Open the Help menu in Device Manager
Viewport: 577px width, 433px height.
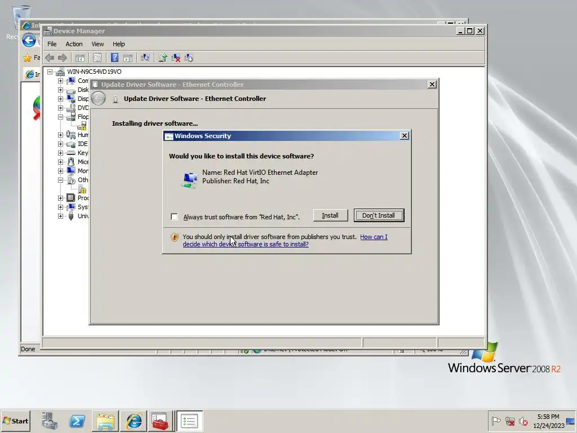tap(118, 44)
